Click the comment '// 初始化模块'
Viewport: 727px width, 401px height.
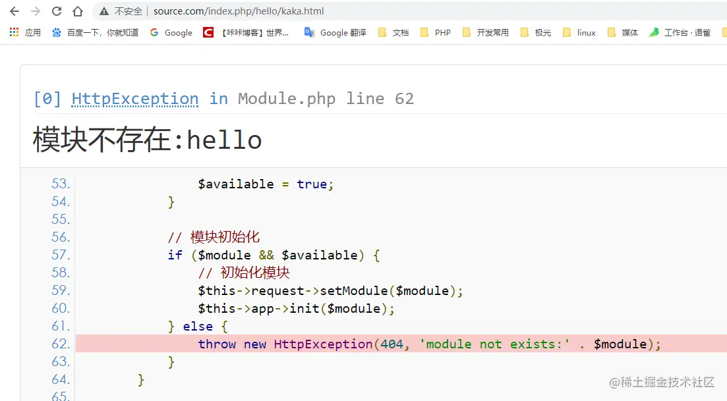(244, 273)
